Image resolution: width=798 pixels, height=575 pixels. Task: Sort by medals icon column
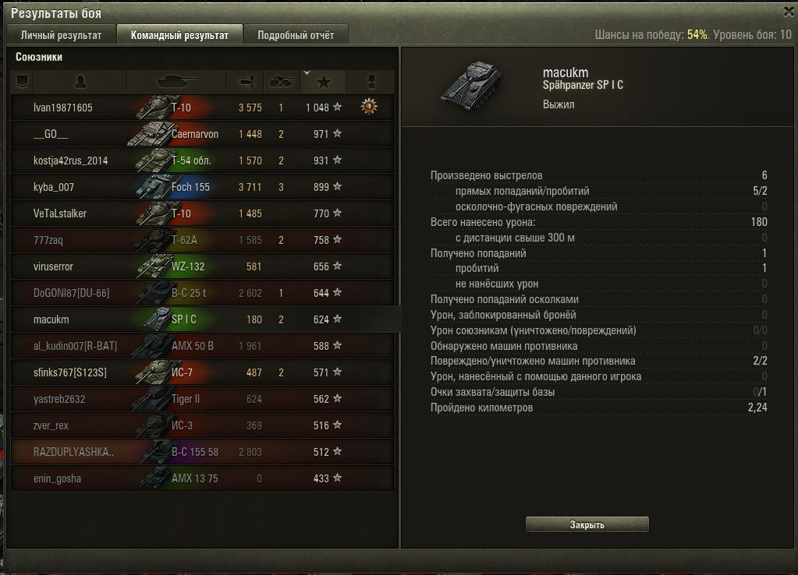(x=371, y=82)
